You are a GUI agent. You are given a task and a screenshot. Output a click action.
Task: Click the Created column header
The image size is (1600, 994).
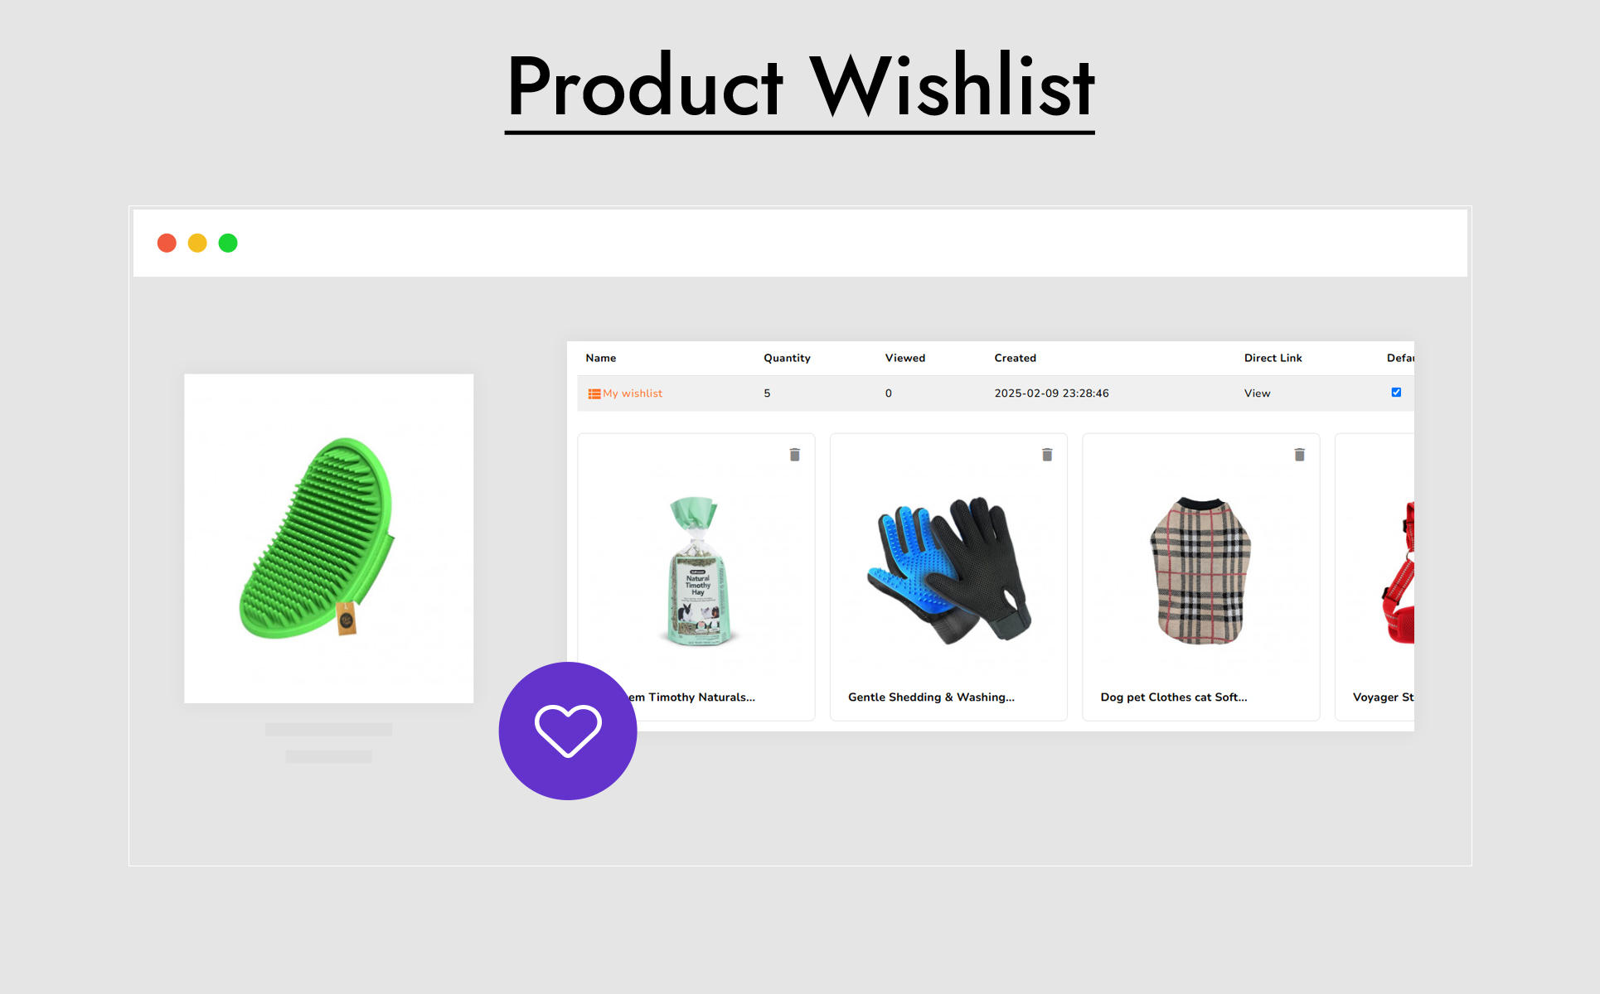point(1016,358)
